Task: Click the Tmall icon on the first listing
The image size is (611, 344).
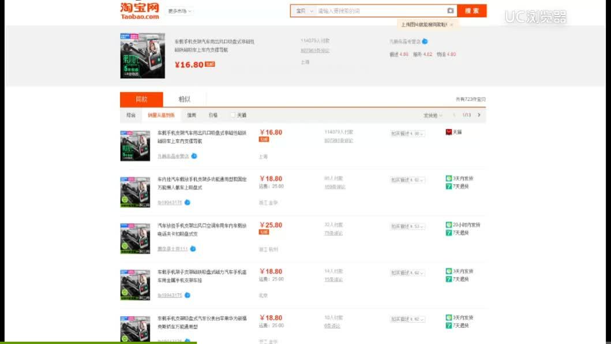Action: pyautogui.click(x=449, y=132)
